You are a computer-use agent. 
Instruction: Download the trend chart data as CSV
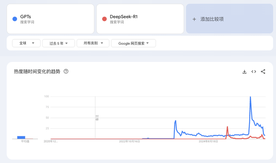point(244,72)
